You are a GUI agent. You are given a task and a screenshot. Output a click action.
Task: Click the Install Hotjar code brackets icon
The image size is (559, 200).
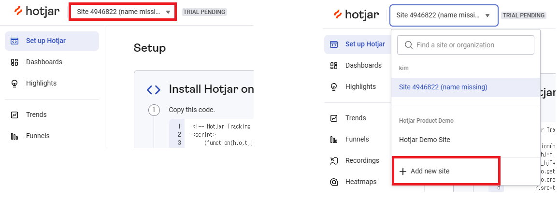coord(154,89)
